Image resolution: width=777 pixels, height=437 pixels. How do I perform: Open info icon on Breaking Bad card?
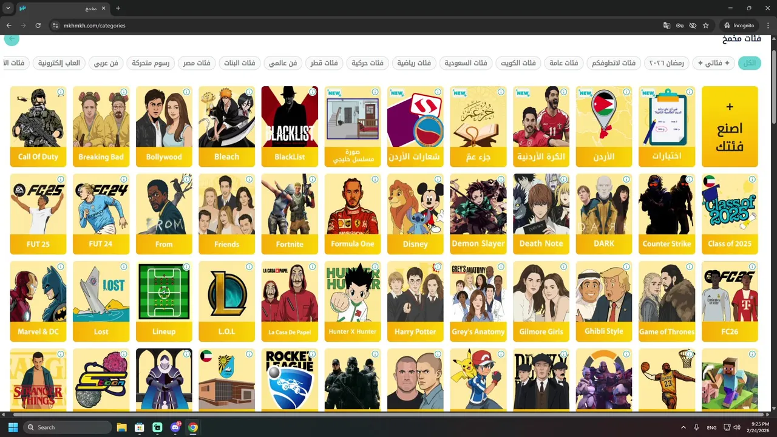124,92
